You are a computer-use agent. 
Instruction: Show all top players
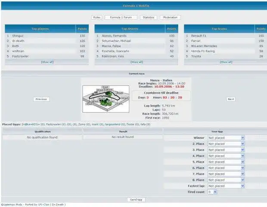coord(47,62)
